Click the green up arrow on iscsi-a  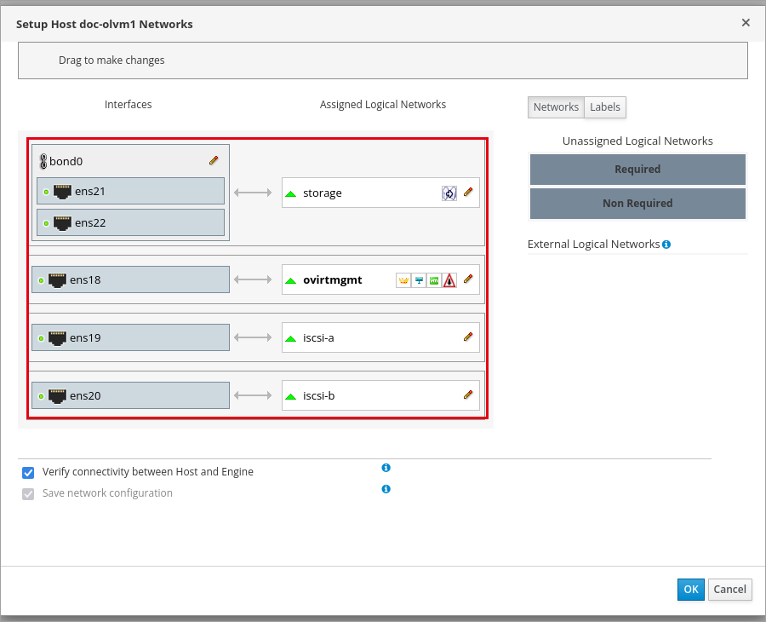[x=291, y=338]
